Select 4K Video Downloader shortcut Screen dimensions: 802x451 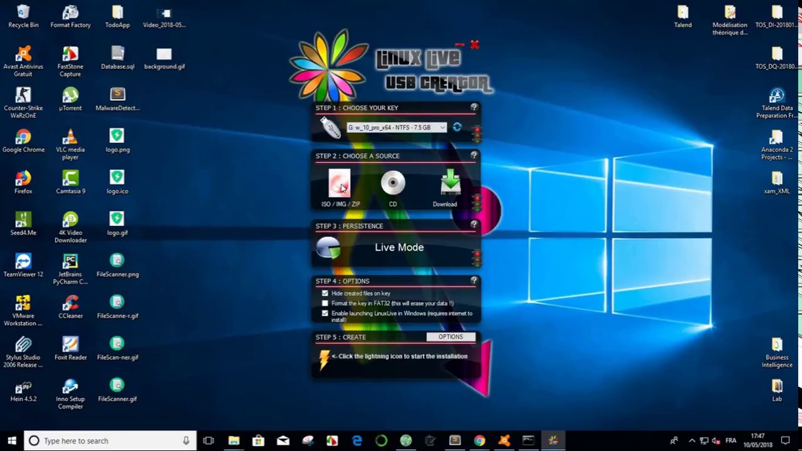(70, 227)
